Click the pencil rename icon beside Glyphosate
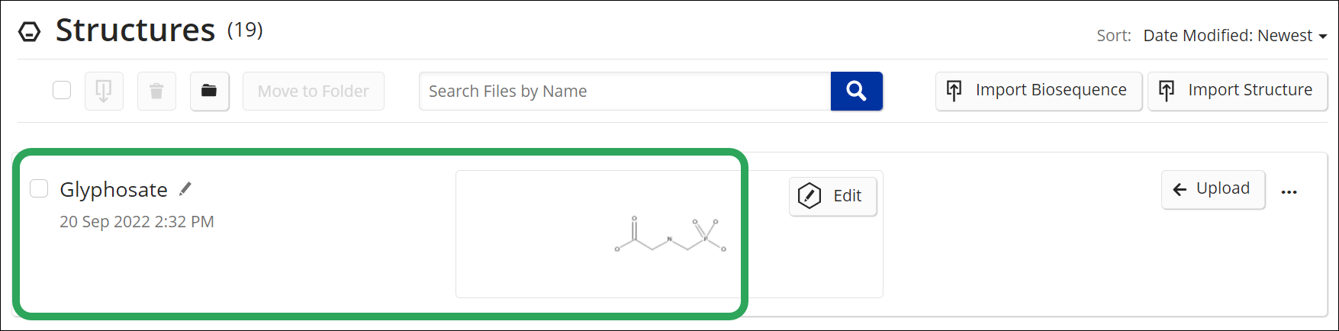 pos(185,188)
